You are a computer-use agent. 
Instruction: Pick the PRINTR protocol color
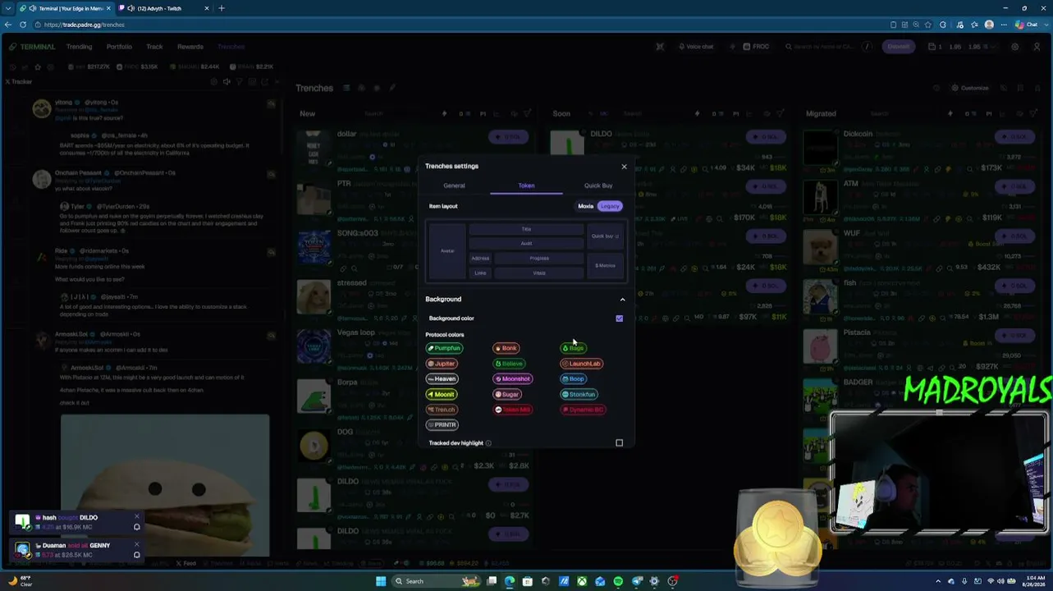pyautogui.click(x=442, y=425)
